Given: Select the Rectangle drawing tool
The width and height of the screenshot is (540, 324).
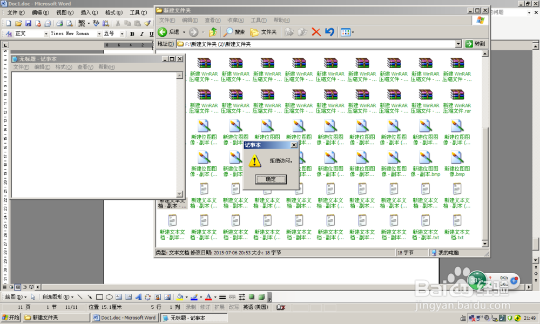Looking at the screenshot, I should point(99,297).
